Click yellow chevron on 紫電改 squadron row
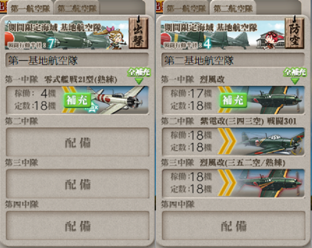The width and height of the screenshot is (312, 248). click(x=227, y=141)
